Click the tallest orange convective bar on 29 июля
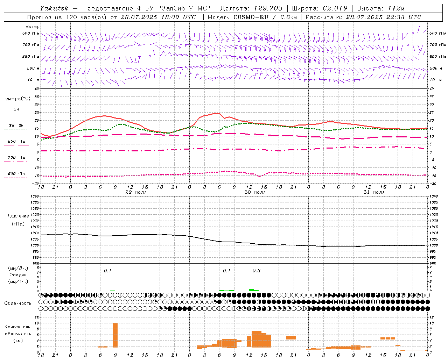 click(x=115, y=335)
